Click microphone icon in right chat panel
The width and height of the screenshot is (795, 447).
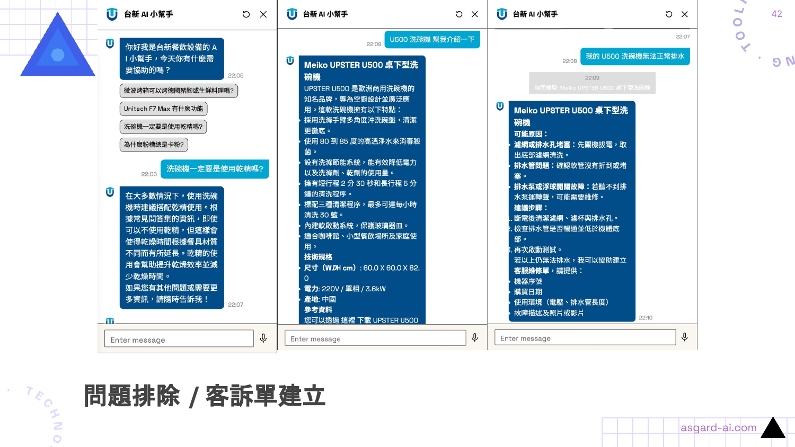pyautogui.click(x=685, y=337)
